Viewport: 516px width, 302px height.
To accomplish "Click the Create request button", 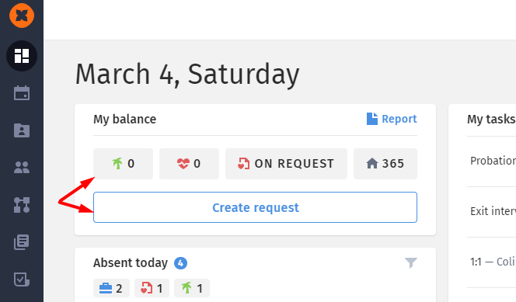I will [x=256, y=207].
